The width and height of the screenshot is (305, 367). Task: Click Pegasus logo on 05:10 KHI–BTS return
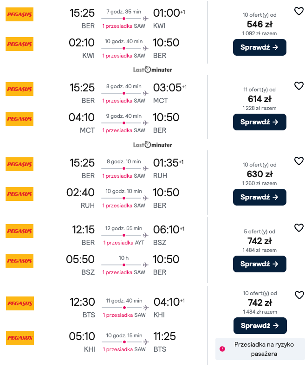tap(19, 338)
